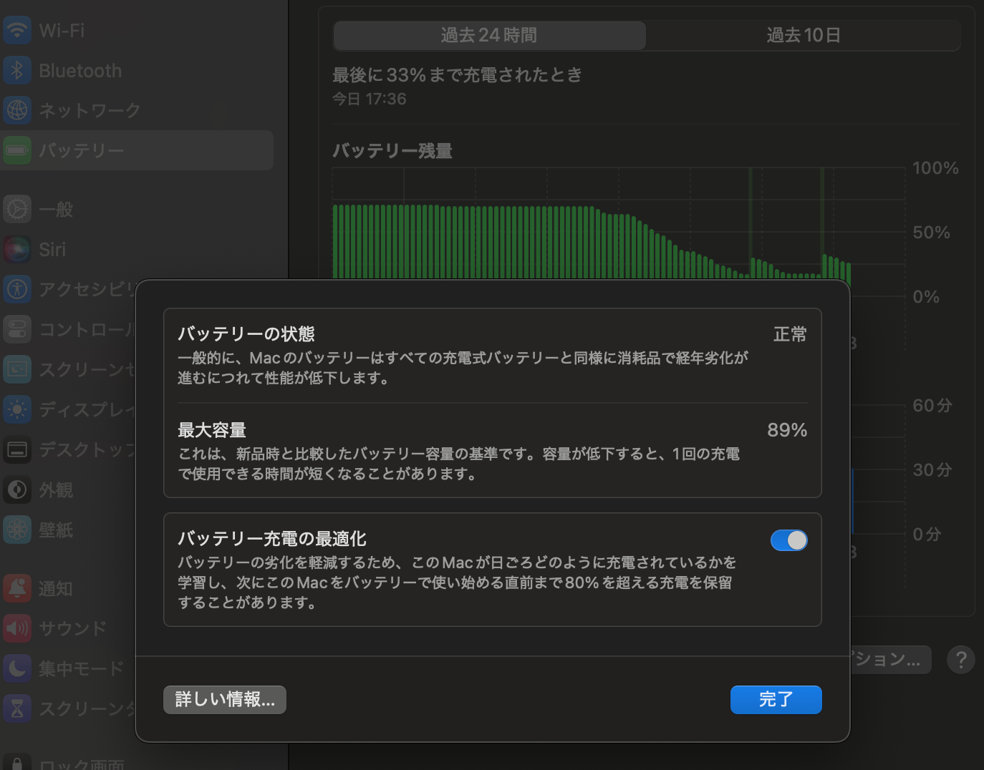The image size is (984, 770).
Task: Open 詳しい情報... button
Action: pyautogui.click(x=225, y=700)
